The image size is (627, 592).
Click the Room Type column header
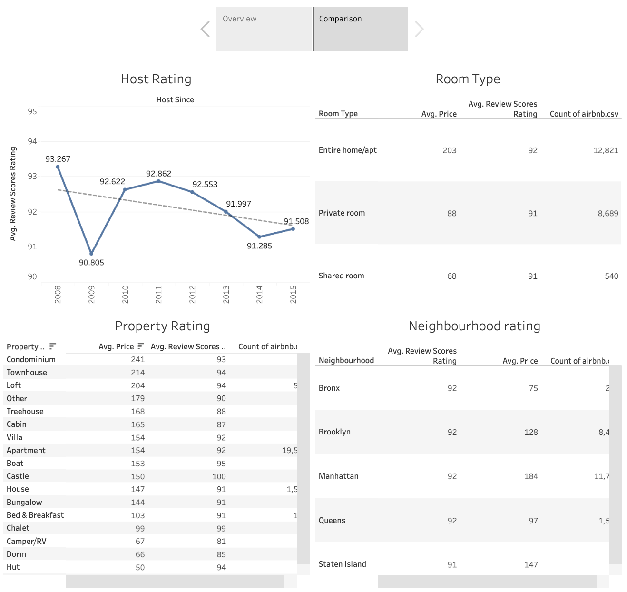(338, 113)
